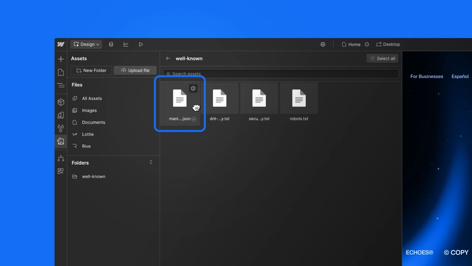The width and height of the screenshot is (472, 266).
Task: Focus the Search assets field
Action: click(281, 74)
